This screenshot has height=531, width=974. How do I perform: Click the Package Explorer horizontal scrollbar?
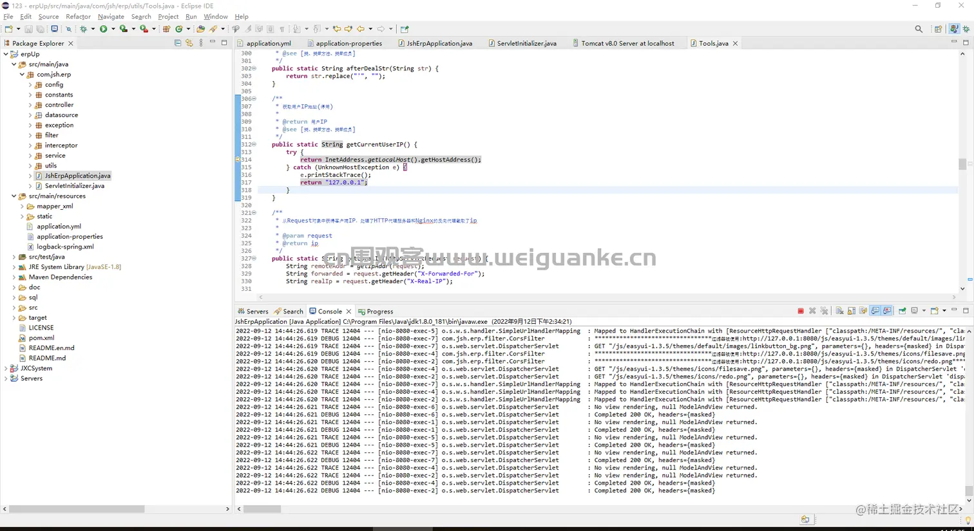(77, 508)
